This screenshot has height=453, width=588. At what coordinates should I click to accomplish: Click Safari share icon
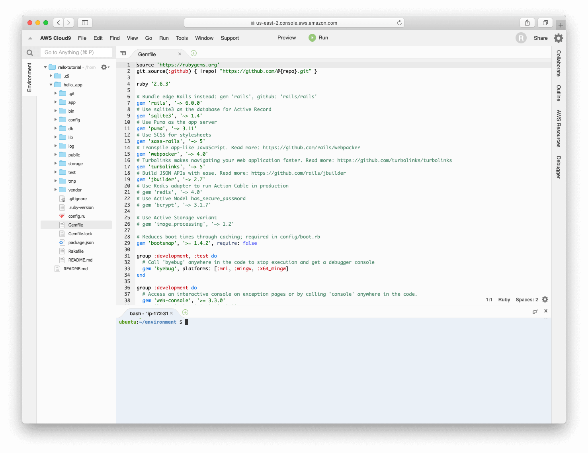(527, 23)
